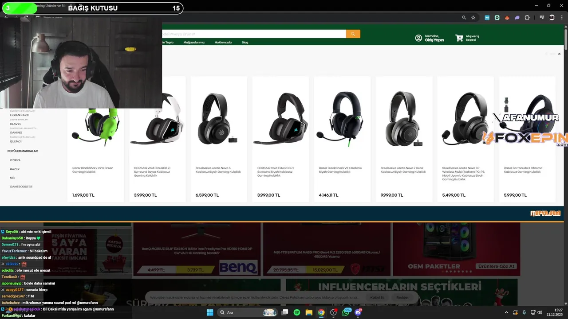Open CORSAIR Void Elite Beyaz Kablosuz title
Screen dimensions: 568x319
click(152, 172)
